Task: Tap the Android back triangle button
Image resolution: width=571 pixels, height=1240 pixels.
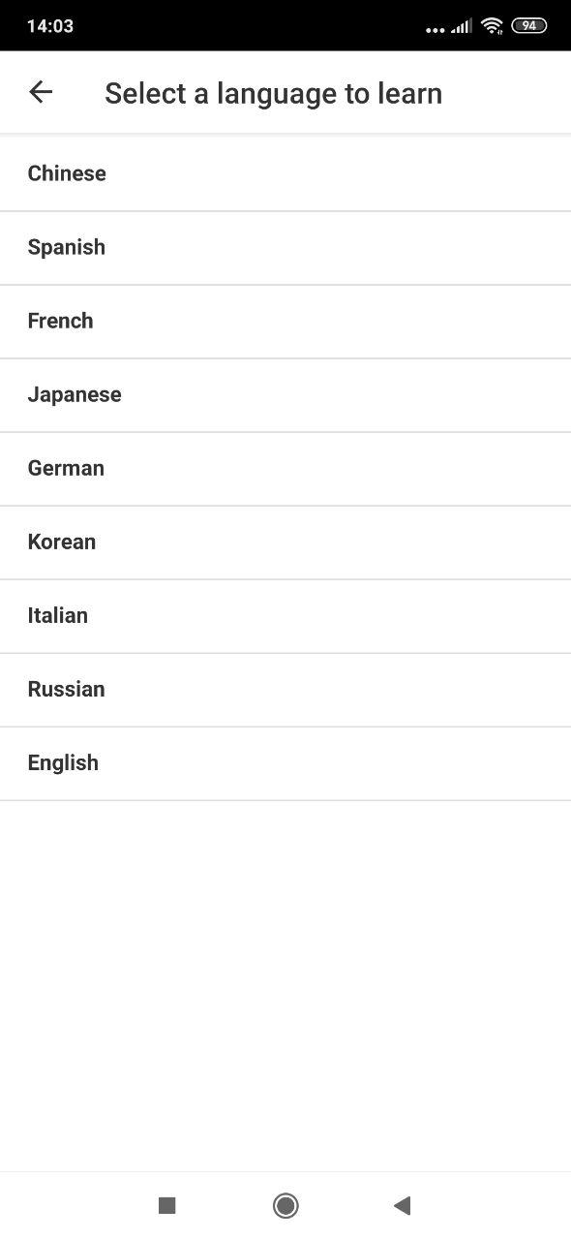Action: pos(403,1205)
